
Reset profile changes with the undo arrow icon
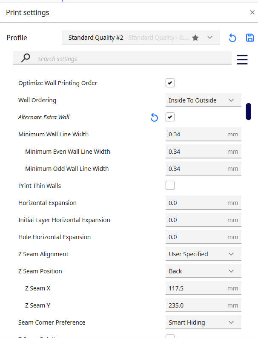(232, 38)
